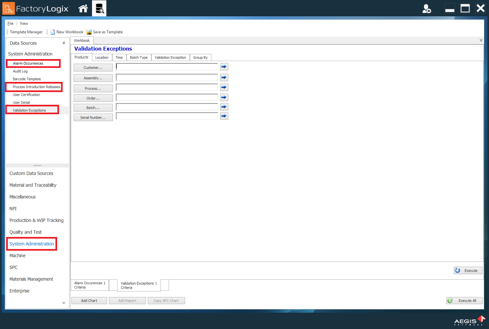Click the Save as Template disk icon
489x329 pixels.
pos(89,32)
